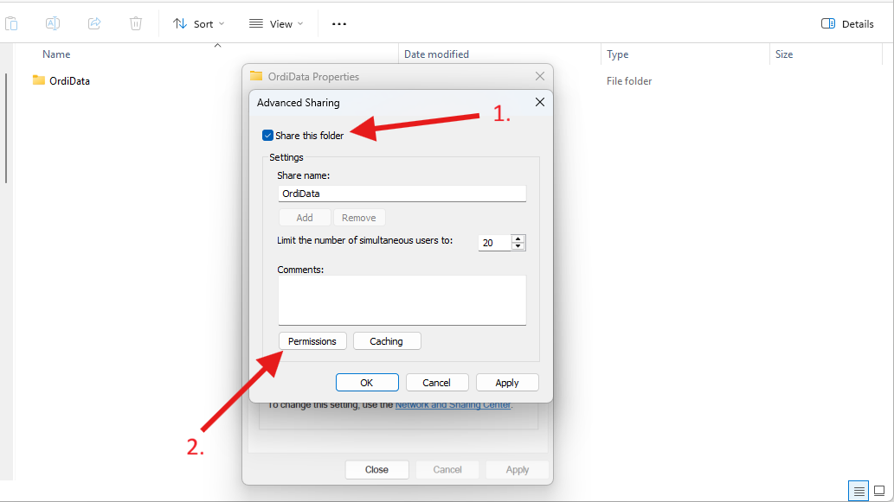Click the simultaneous users number field
Viewport: 894px width, 502px height.
click(x=494, y=243)
